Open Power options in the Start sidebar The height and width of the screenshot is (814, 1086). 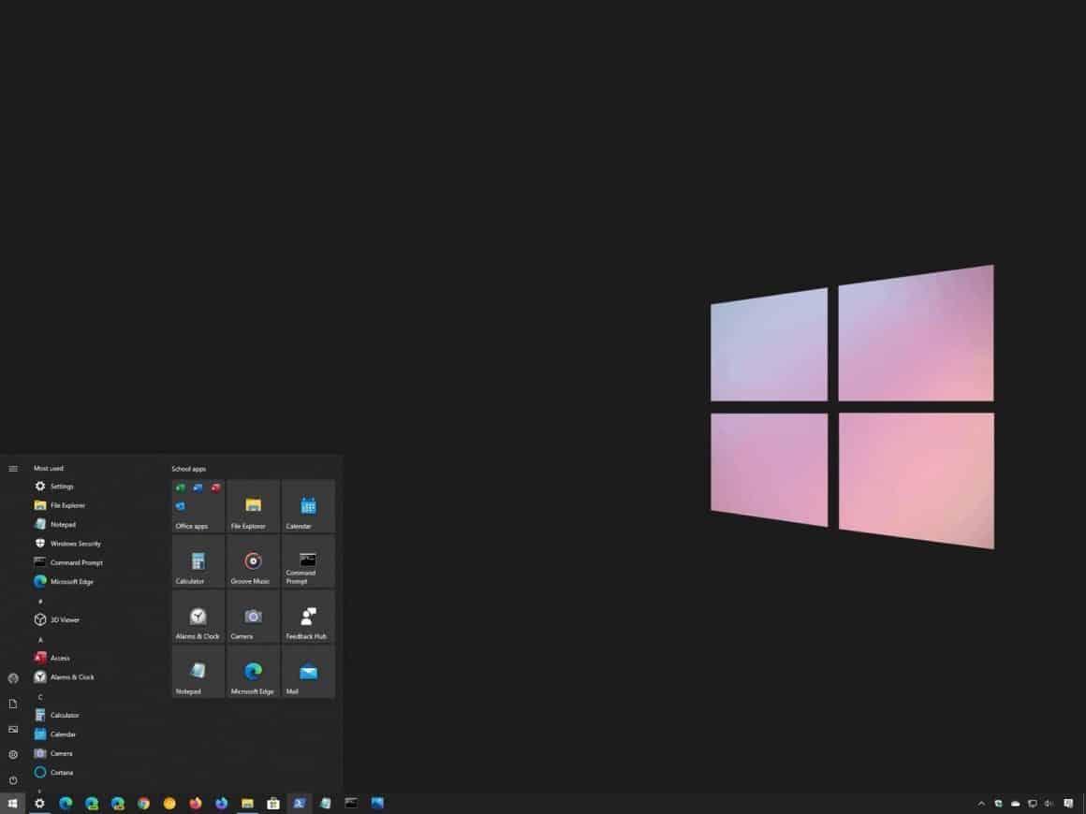tap(13, 780)
